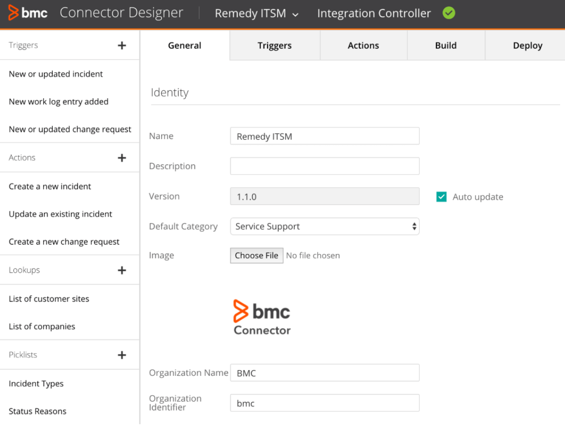
Task: Click the BMC logo in header
Action: pyautogui.click(x=28, y=13)
